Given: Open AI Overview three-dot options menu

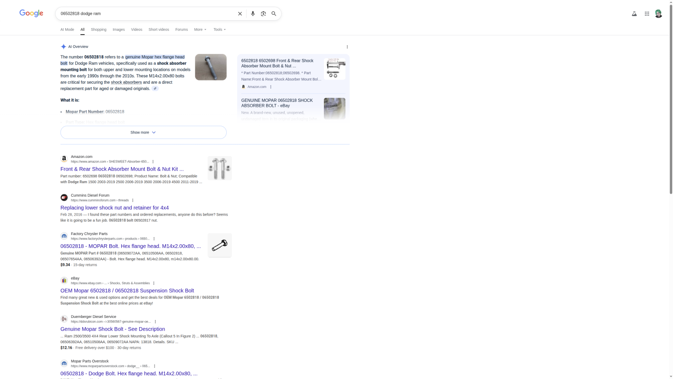Looking at the screenshot, I should [x=347, y=47].
